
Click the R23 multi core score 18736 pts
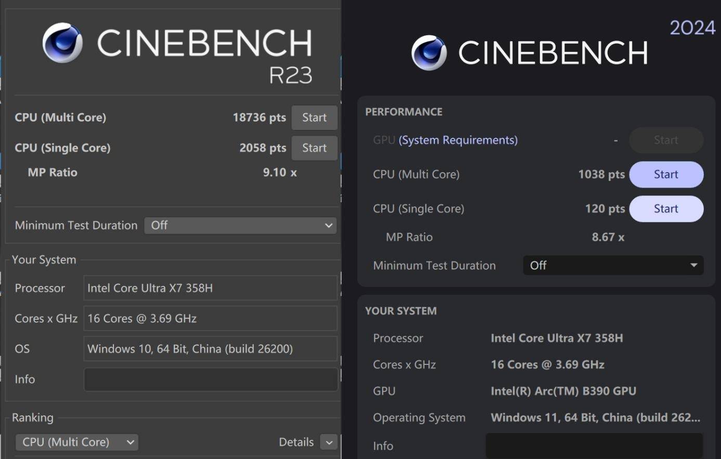pyautogui.click(x=259, y=117)
